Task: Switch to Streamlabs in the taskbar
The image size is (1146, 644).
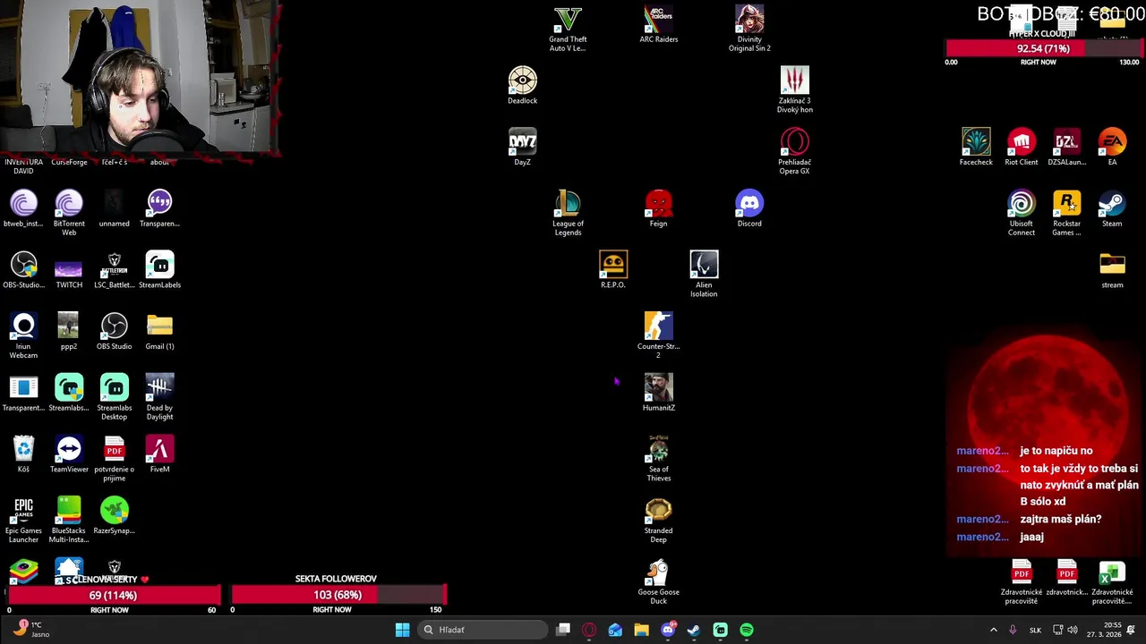Action: [x=720, y=630]
